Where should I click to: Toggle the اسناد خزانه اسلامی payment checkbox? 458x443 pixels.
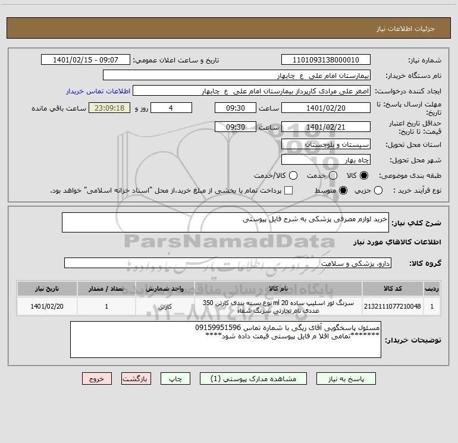click(288, 190)
